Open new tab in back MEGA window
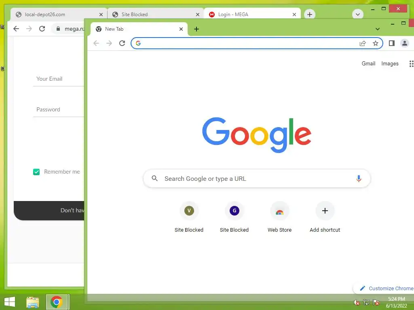 (310, 14)
